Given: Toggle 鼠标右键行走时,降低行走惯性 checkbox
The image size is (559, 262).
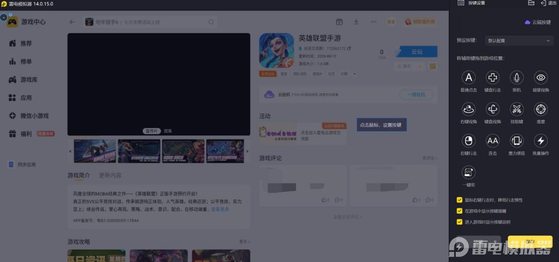Looking at the screenshot, I should [x=459, y=200].
